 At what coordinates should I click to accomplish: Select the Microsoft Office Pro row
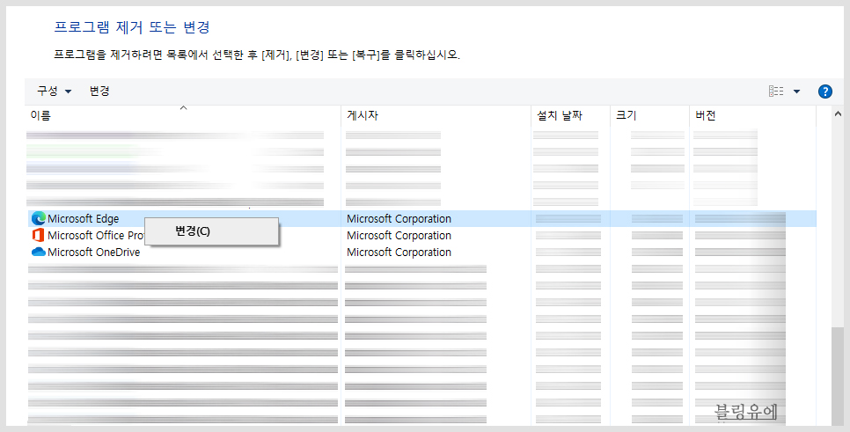pos(97,235)
